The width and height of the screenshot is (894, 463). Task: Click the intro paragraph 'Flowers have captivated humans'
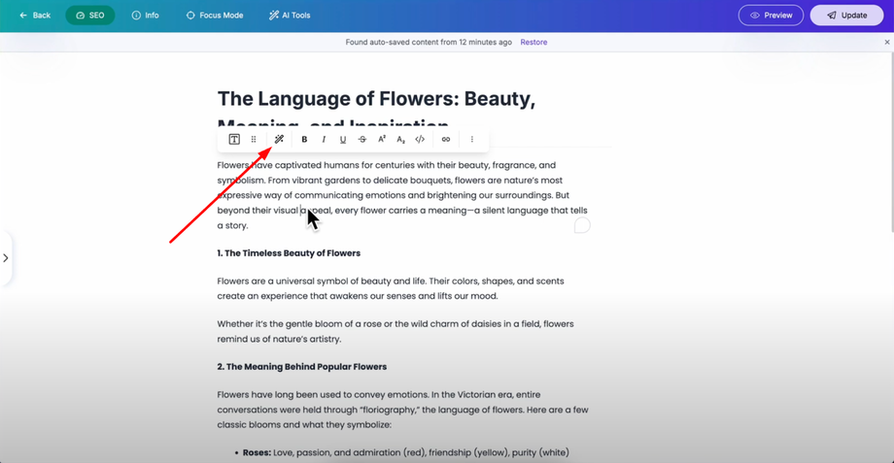point(402,195)
